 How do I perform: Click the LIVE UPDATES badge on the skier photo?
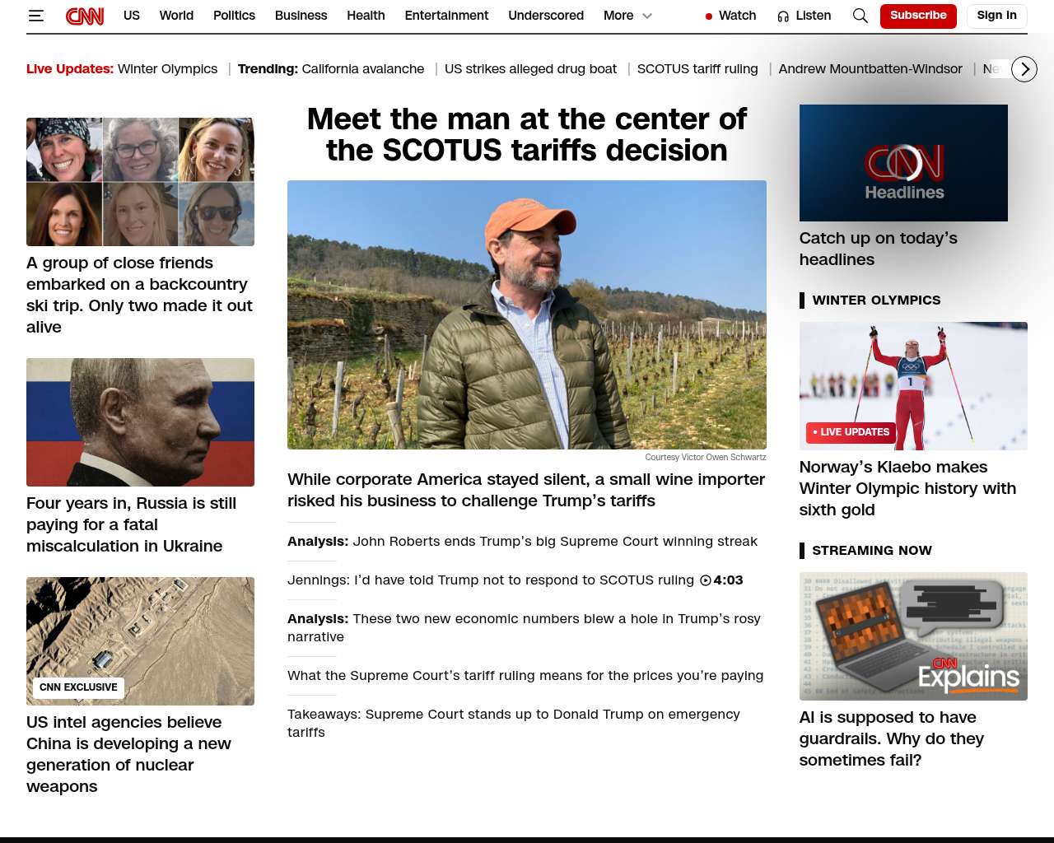click(x=851, y=432)
